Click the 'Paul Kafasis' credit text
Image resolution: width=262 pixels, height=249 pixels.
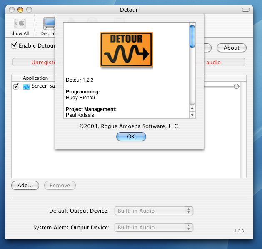point(80,115)
